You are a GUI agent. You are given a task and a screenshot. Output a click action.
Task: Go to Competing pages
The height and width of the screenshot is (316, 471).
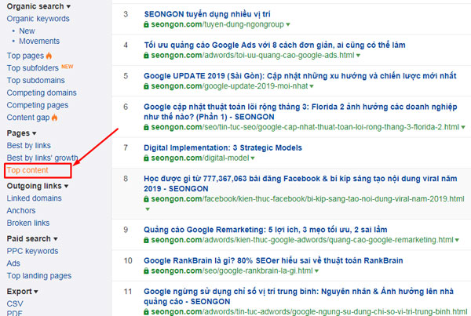point(38,105)
